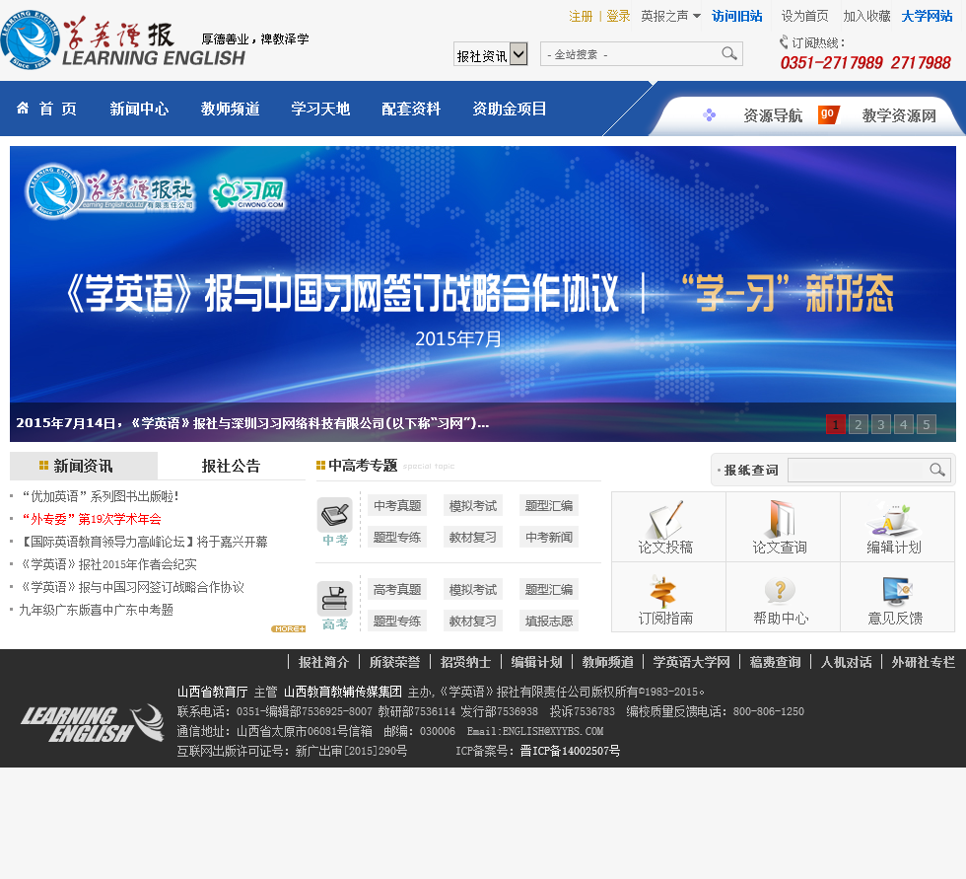
Task: Open 报社简介 footer link
Action: (323, 662)
